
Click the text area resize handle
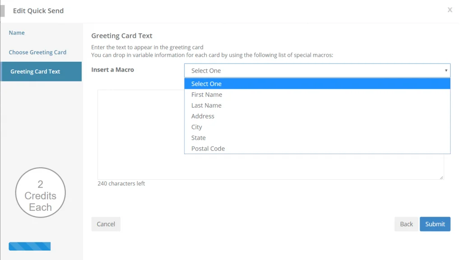[441, 178]
